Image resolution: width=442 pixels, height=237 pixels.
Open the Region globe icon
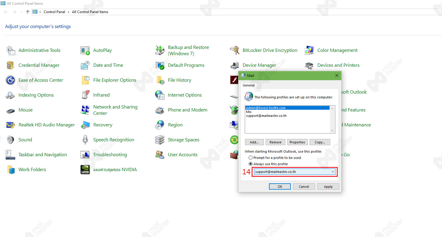pos(160,125)
